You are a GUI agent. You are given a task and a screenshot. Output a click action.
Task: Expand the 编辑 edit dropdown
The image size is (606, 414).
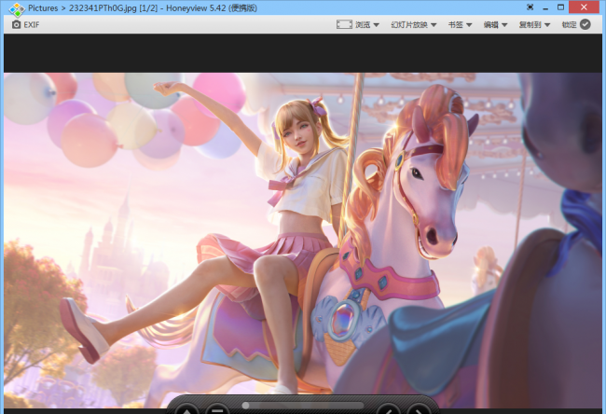(x=495, y=25)
